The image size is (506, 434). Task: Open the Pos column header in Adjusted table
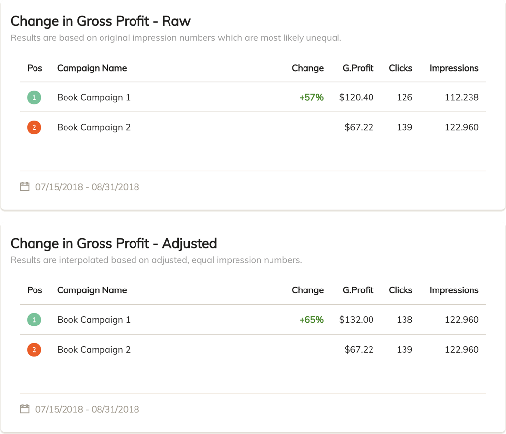pyautogui.click(x=34, y=290)
